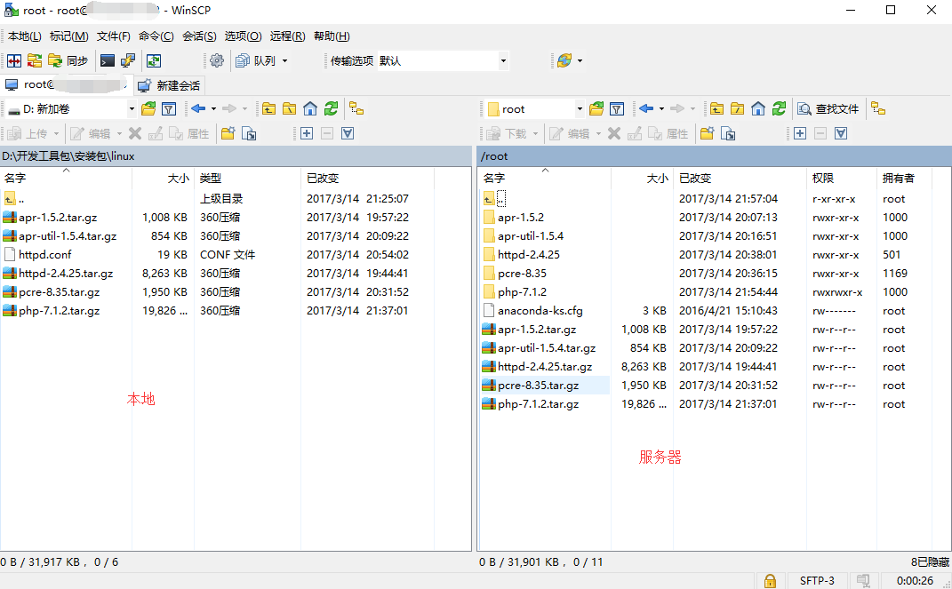Open local Upload button dropdown arrow
Viewport: 952px width, 589px height.
[x=57, y=133]
